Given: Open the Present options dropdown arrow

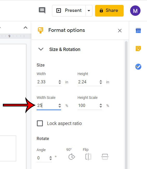Looking at the screenshot, I should [x=89, y=11].
